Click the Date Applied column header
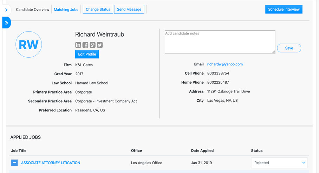The height and width of the screenshot is (173, 319). coord(202,150)
